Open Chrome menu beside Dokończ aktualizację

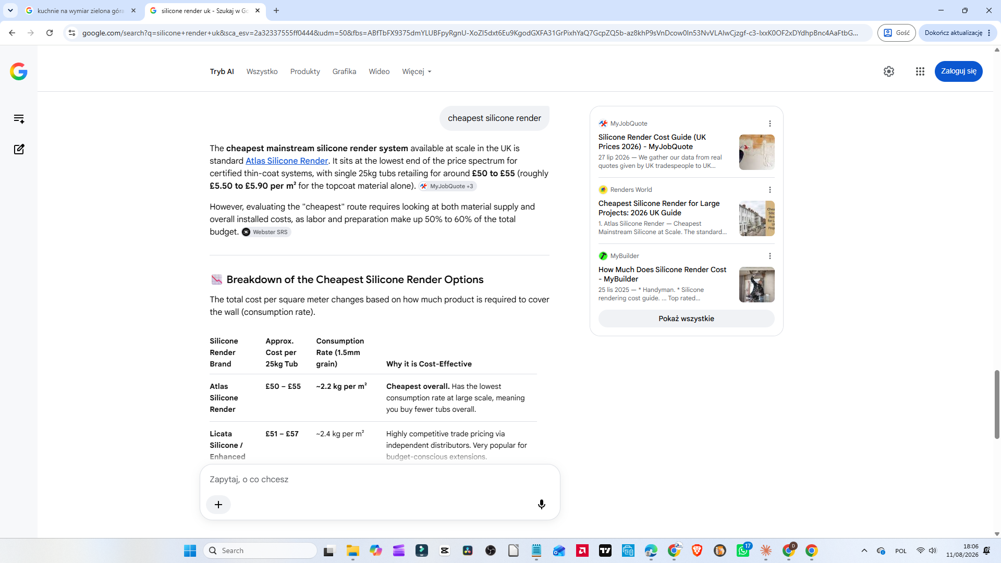point(989,33)
